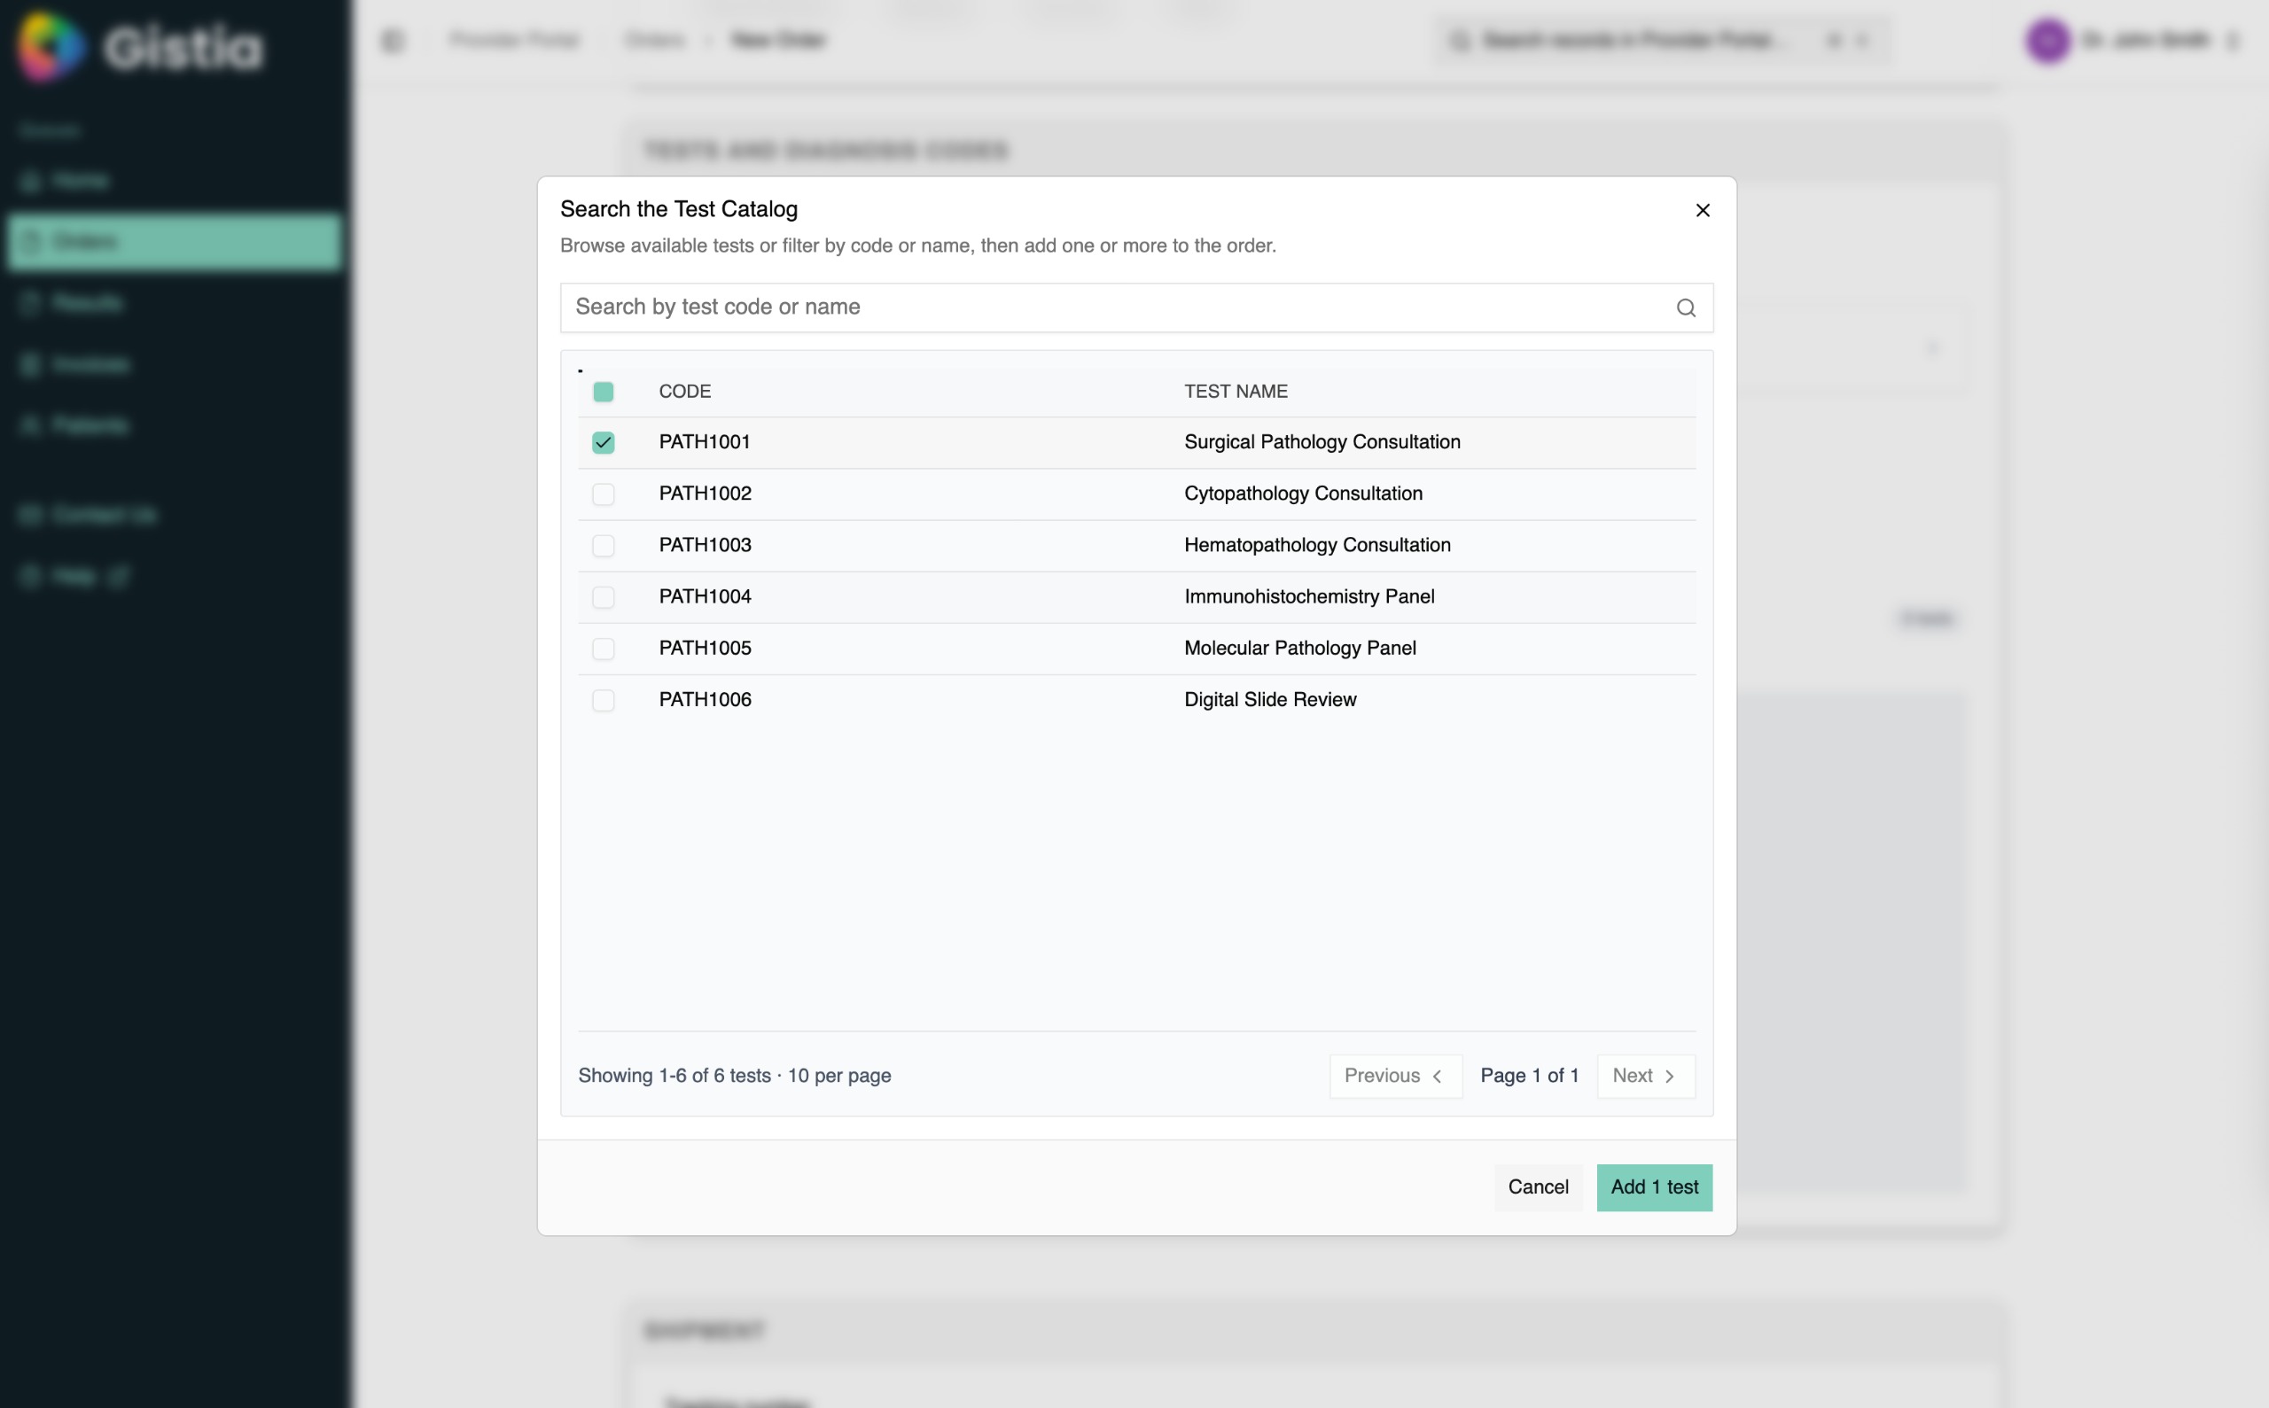2269x1408 pixels.
Task: Click the PATH1002 code cell
Action: click(x=706, y=494)
